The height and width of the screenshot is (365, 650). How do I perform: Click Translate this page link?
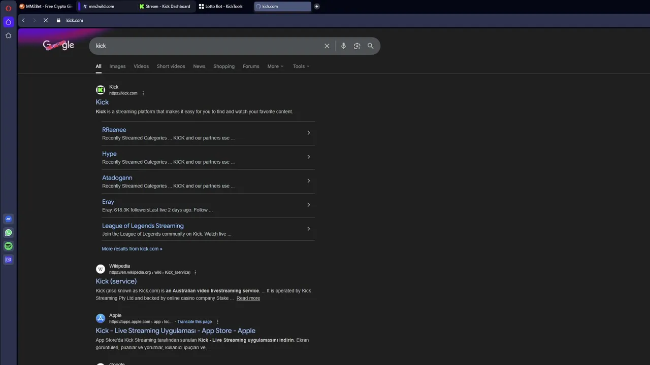click(194, 322)
